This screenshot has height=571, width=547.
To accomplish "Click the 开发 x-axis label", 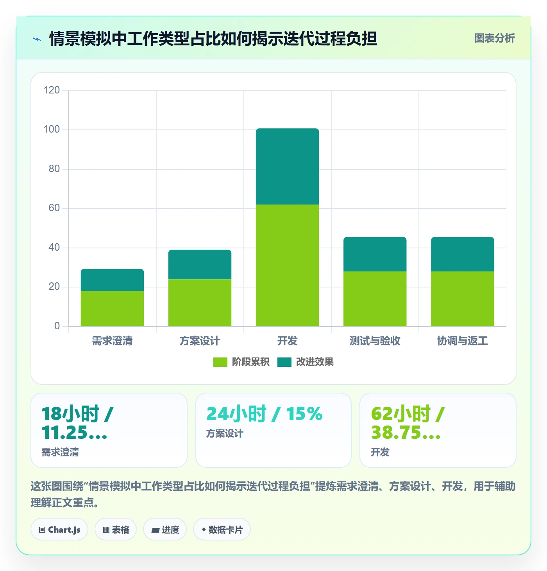I will click(288, 341).
